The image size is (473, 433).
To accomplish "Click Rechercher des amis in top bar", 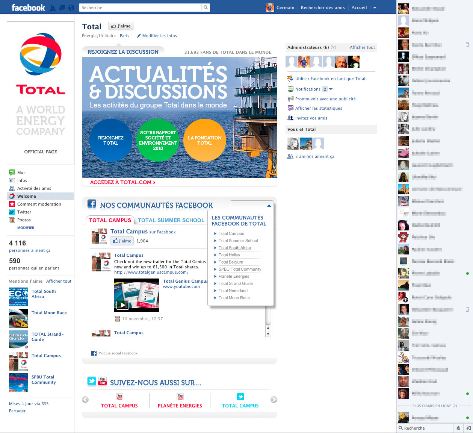I will pyautogui.click(x=323, y=8).
